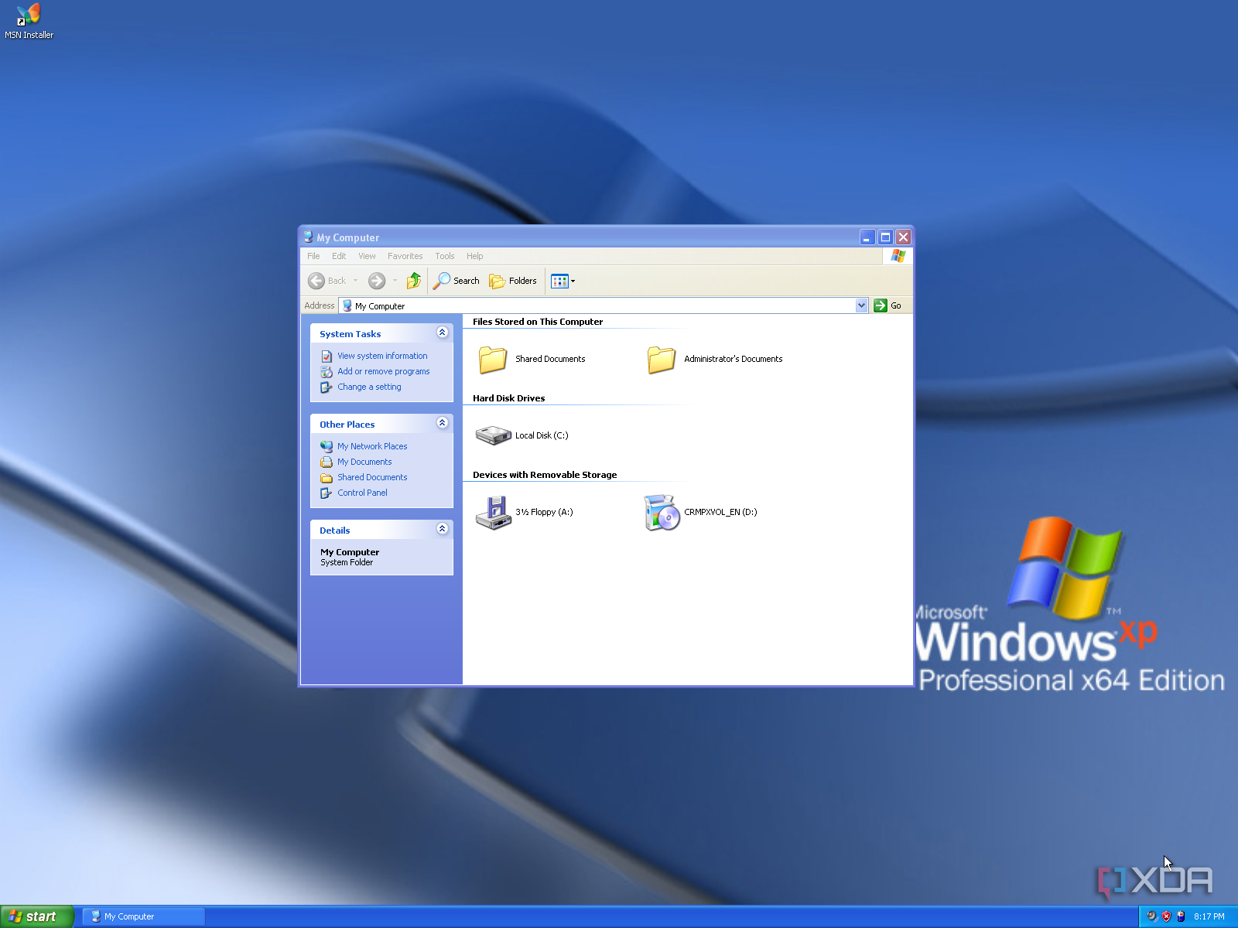The width and height of the screenshot is (1238, 928).
Task: Expand the Views button dropdown arrow
Action: pyautogui.click(x=573, y=281)
